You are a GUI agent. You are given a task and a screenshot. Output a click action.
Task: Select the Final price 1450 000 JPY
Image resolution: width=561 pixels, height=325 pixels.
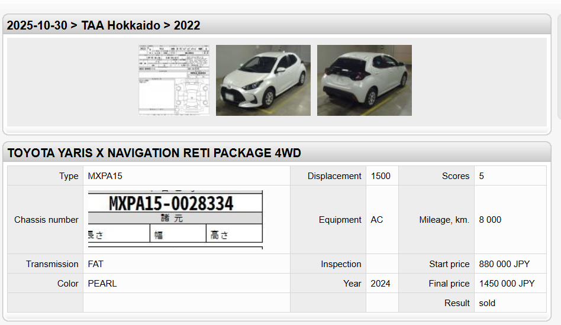507,283
